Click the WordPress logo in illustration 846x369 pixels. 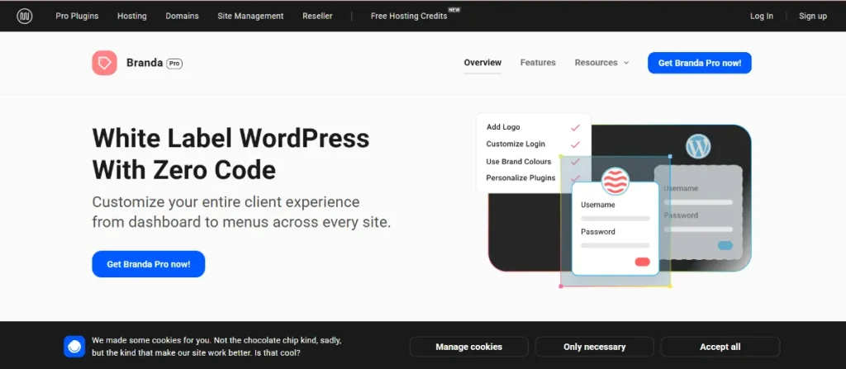tap(698, 147)
